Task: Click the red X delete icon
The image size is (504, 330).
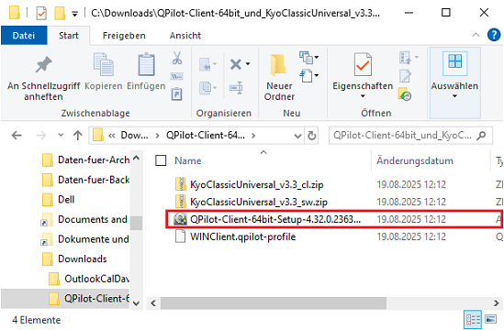Action: [x=236, y=64]
